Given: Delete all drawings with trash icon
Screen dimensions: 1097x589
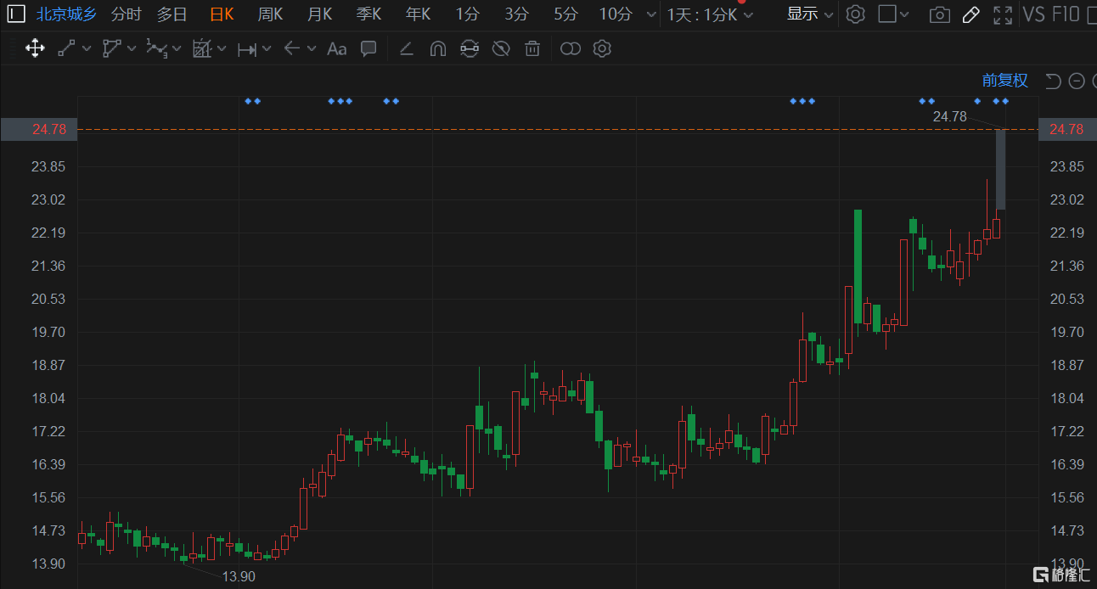Looking at the screenshot, I should point(532,48).
